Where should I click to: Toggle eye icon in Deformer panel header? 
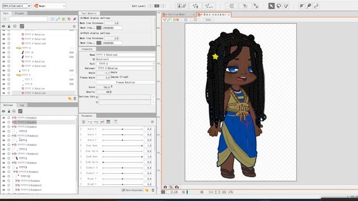[x=3, y=111]
